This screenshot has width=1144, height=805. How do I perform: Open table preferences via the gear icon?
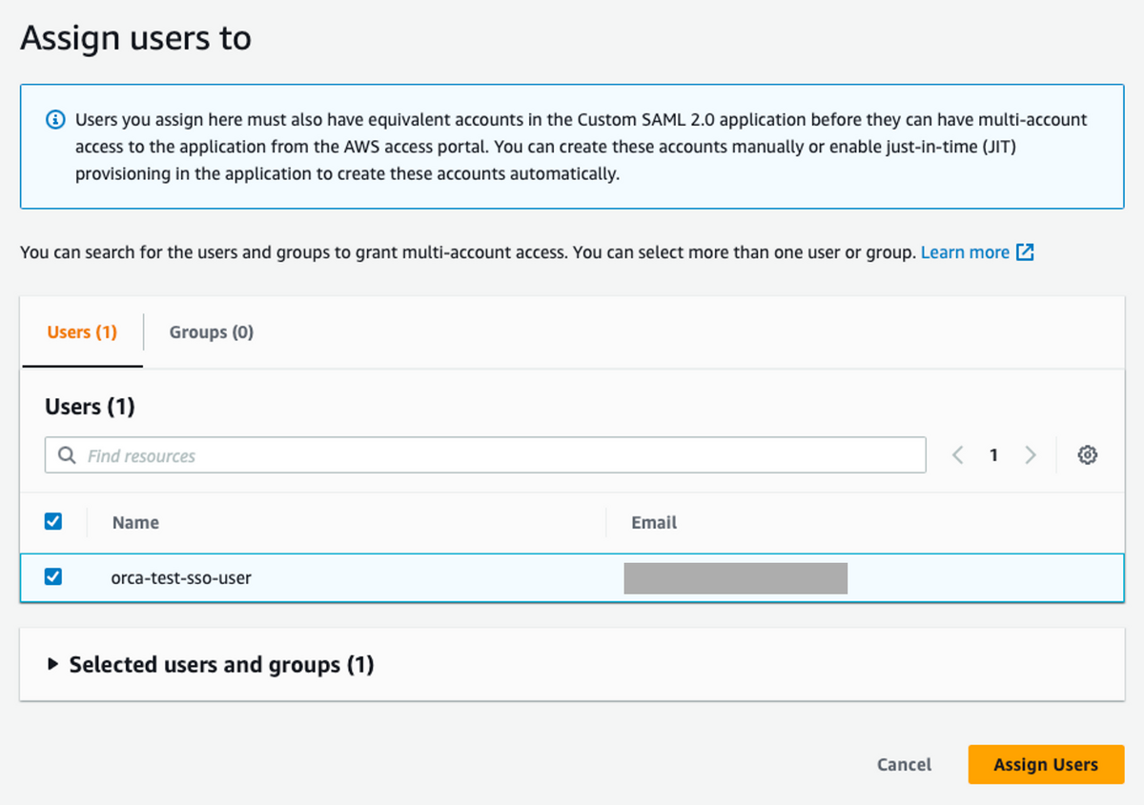click(x=1088, y=455)
